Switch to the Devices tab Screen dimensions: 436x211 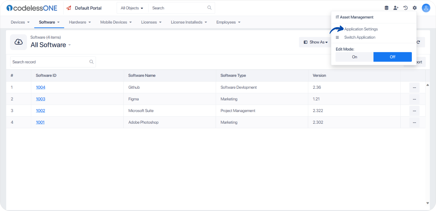tap(18, 22)
